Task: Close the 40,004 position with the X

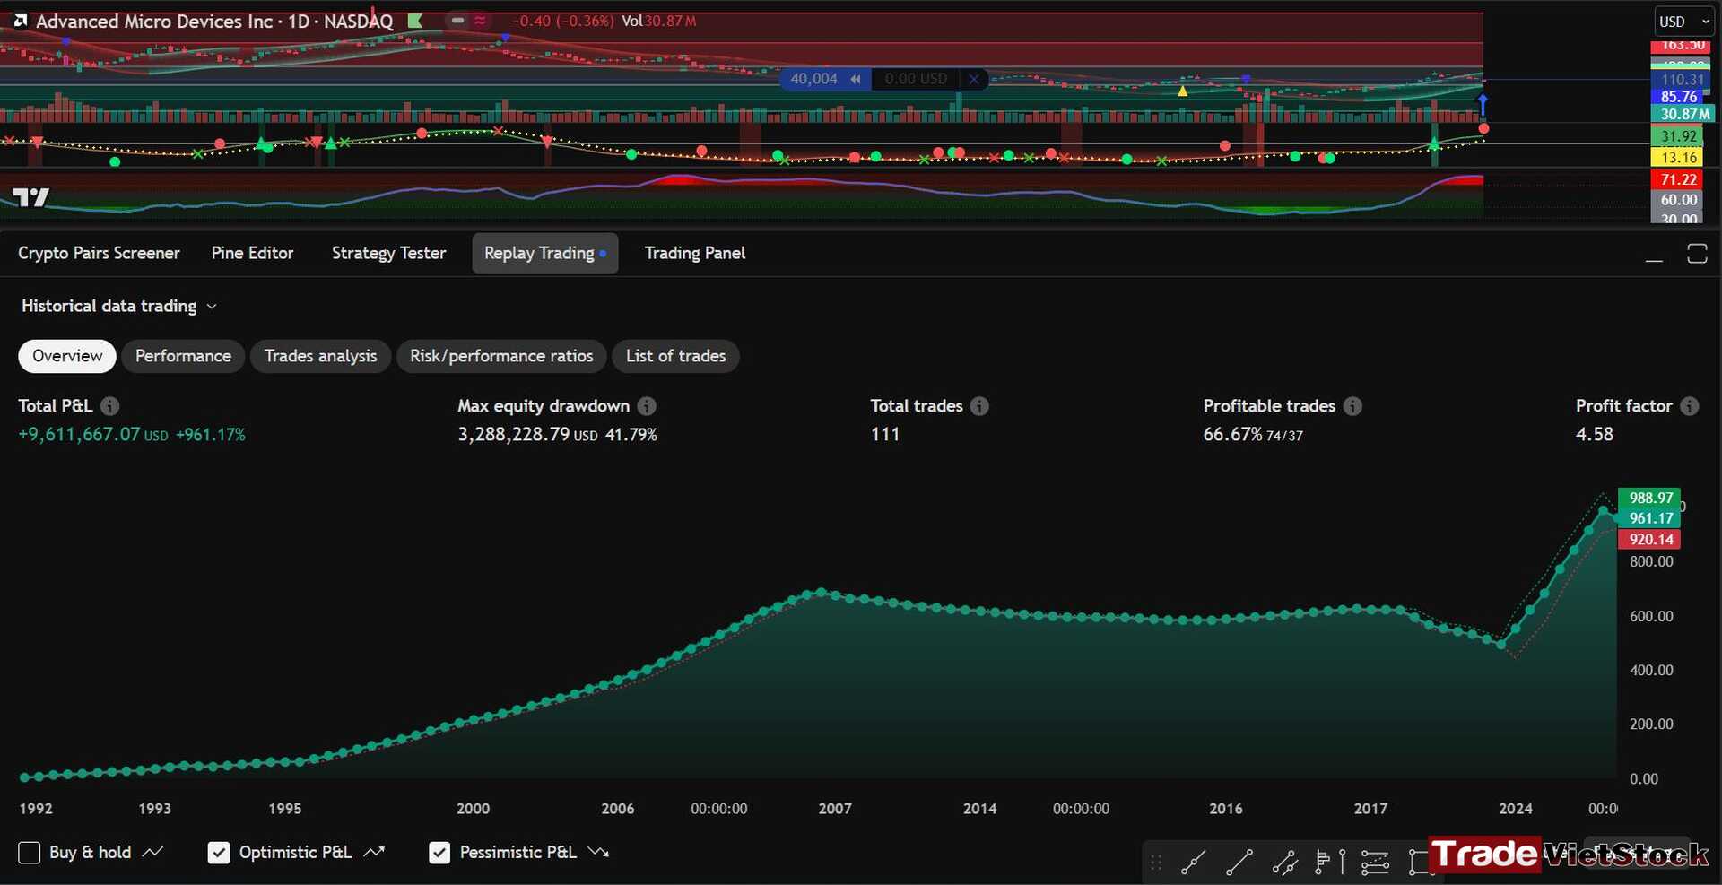Action: pos(973,79)
